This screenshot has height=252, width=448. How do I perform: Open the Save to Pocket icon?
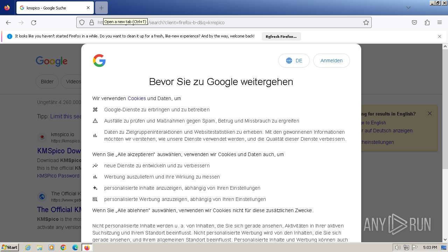pos(414,22)
